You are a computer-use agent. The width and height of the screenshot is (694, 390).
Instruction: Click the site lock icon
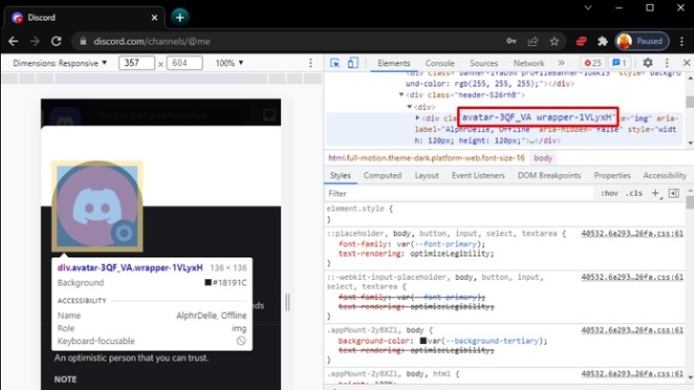coord(82,41)
